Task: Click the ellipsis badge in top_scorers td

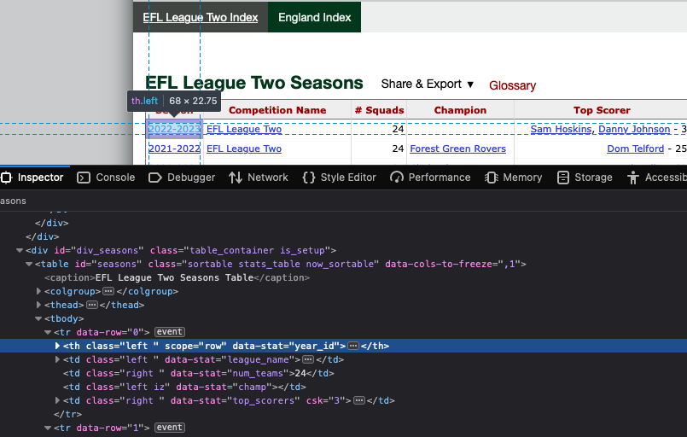Action: pos(358,400)
